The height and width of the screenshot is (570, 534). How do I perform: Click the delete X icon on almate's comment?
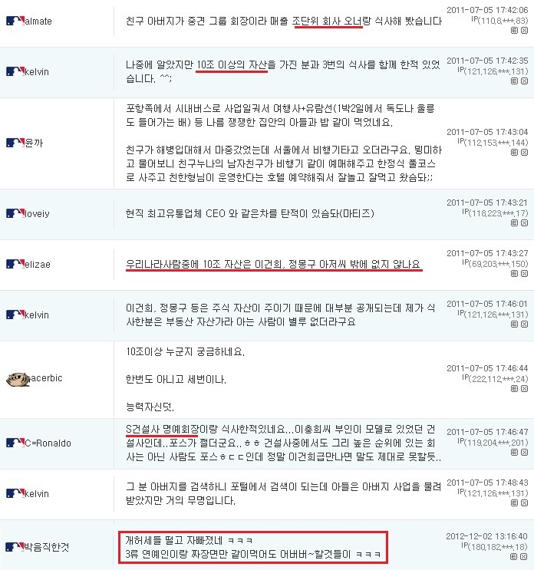tap(524, 31)
